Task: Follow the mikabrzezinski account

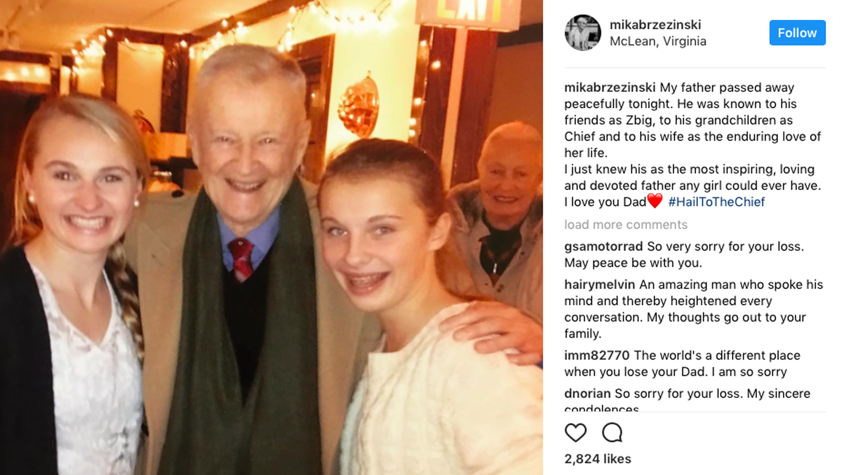Action: pyautogui.click(x=797, y=33)
